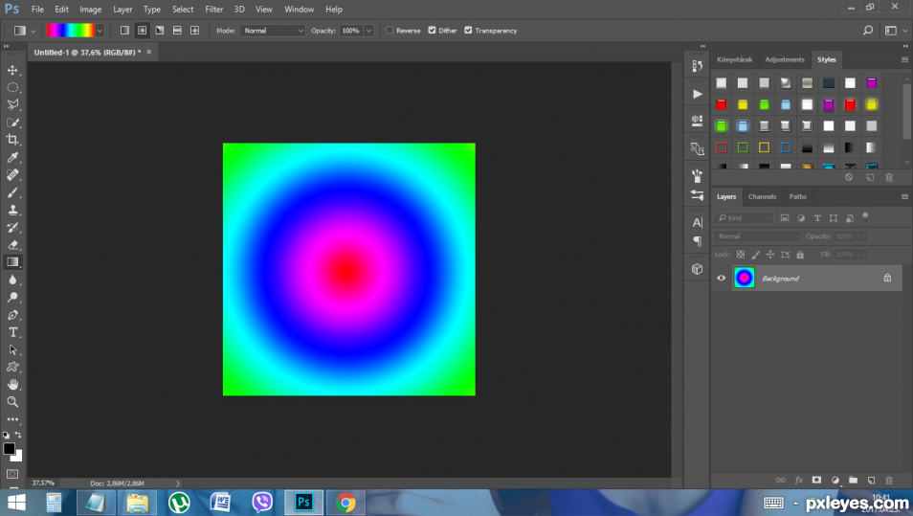Select the Crop tool

click(12, 140)
